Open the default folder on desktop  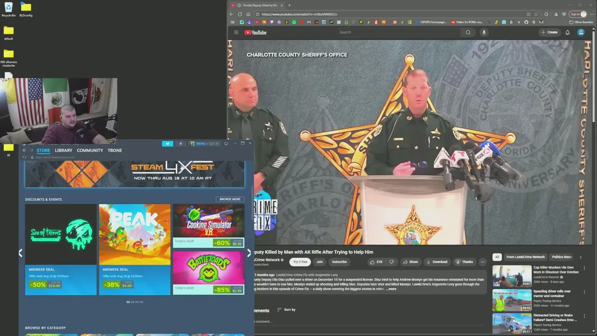[x=8, y=33]
